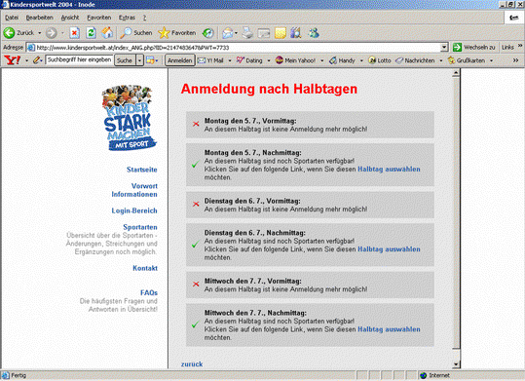This screenshot has height=381, width=525.
Task: Open the Search (Suchen) toolbar button
Action: pyautogui.click(x=136, y=33)
